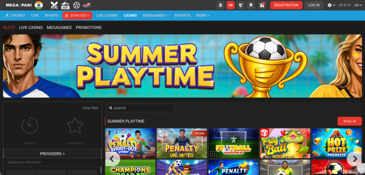Click the shield crest icon in header
Image resolution: width=365 pixels, height=175 pixels.
point(241,5)
